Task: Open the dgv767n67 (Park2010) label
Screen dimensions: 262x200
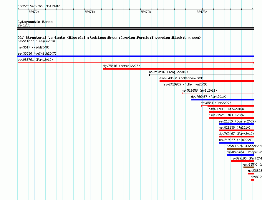Action: pyautogui.click(x=236, y=134)
